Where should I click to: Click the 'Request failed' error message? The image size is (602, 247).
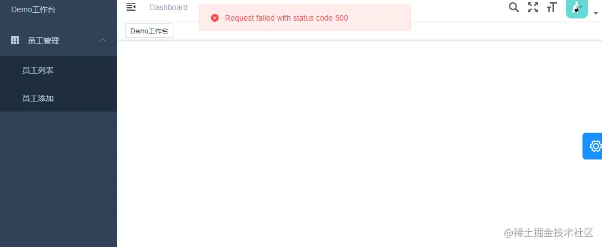click(x=287, y=18)
